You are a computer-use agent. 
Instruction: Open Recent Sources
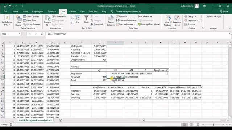tap(32, 24)
